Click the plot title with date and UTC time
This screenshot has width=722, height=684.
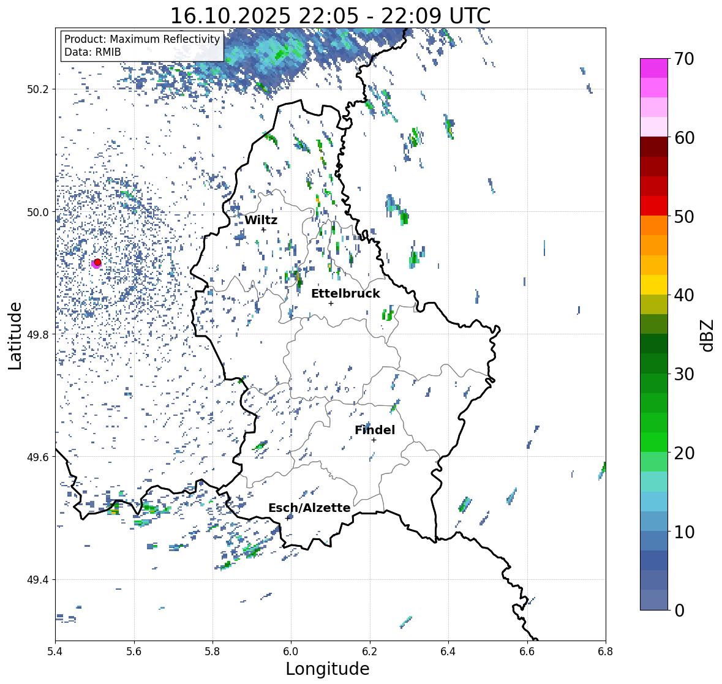330,16
